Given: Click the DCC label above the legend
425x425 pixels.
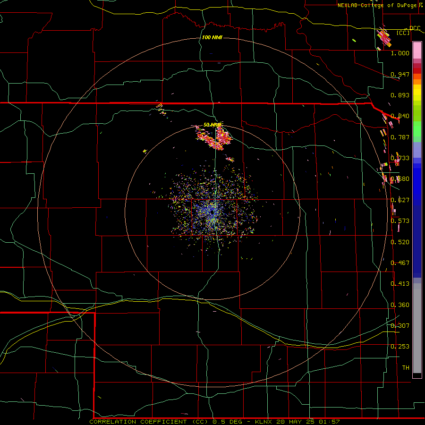Looking at the screenshot, I should 415,28.
